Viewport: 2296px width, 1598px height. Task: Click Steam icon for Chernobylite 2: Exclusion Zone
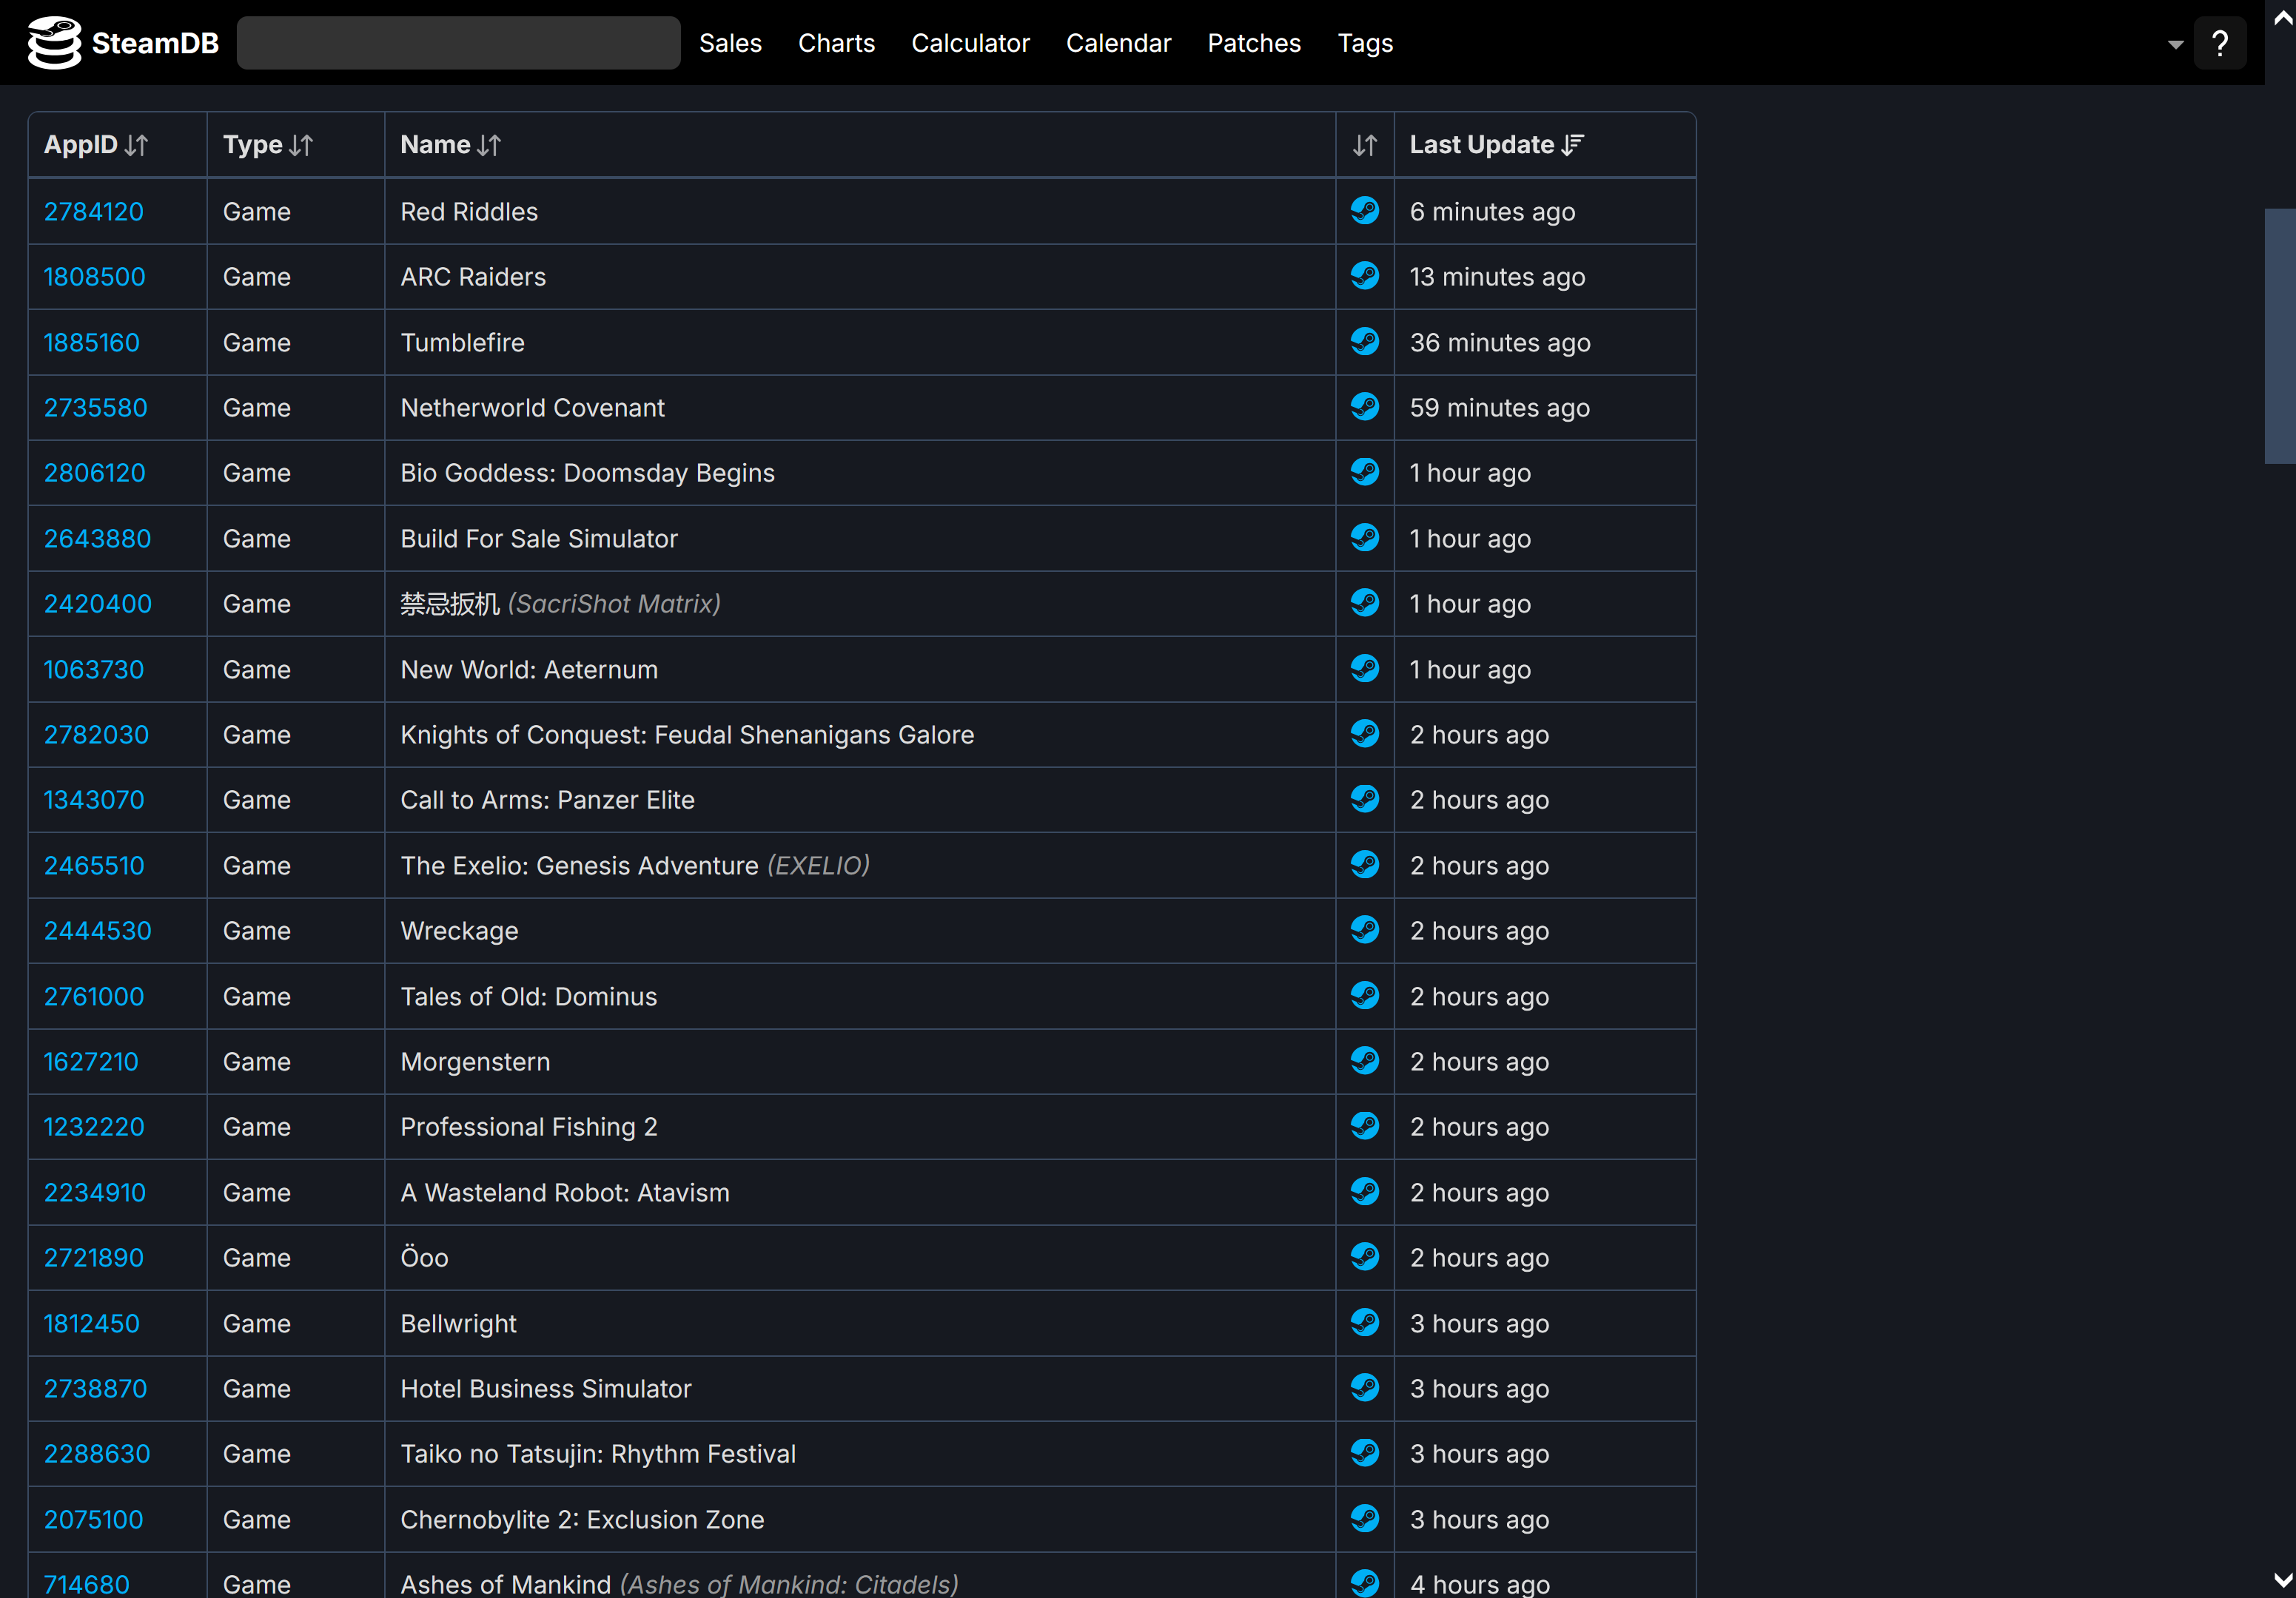[1364, 1519]
